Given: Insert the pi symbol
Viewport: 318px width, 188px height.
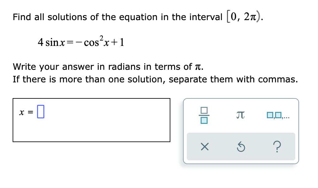Looking at the screenshot, I should coord(240,115).
